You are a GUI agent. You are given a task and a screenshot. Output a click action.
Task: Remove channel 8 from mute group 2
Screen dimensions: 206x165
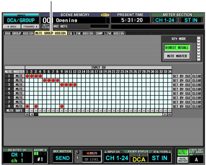[x=57, y=81]
